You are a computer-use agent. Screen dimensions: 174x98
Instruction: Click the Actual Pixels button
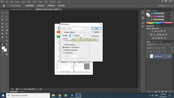click(30, 6)
